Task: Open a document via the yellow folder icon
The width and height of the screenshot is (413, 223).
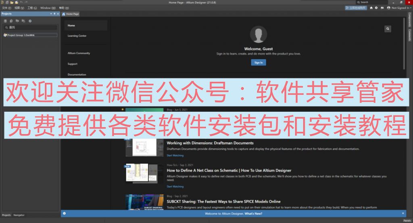Action: (x=12, y=2)
